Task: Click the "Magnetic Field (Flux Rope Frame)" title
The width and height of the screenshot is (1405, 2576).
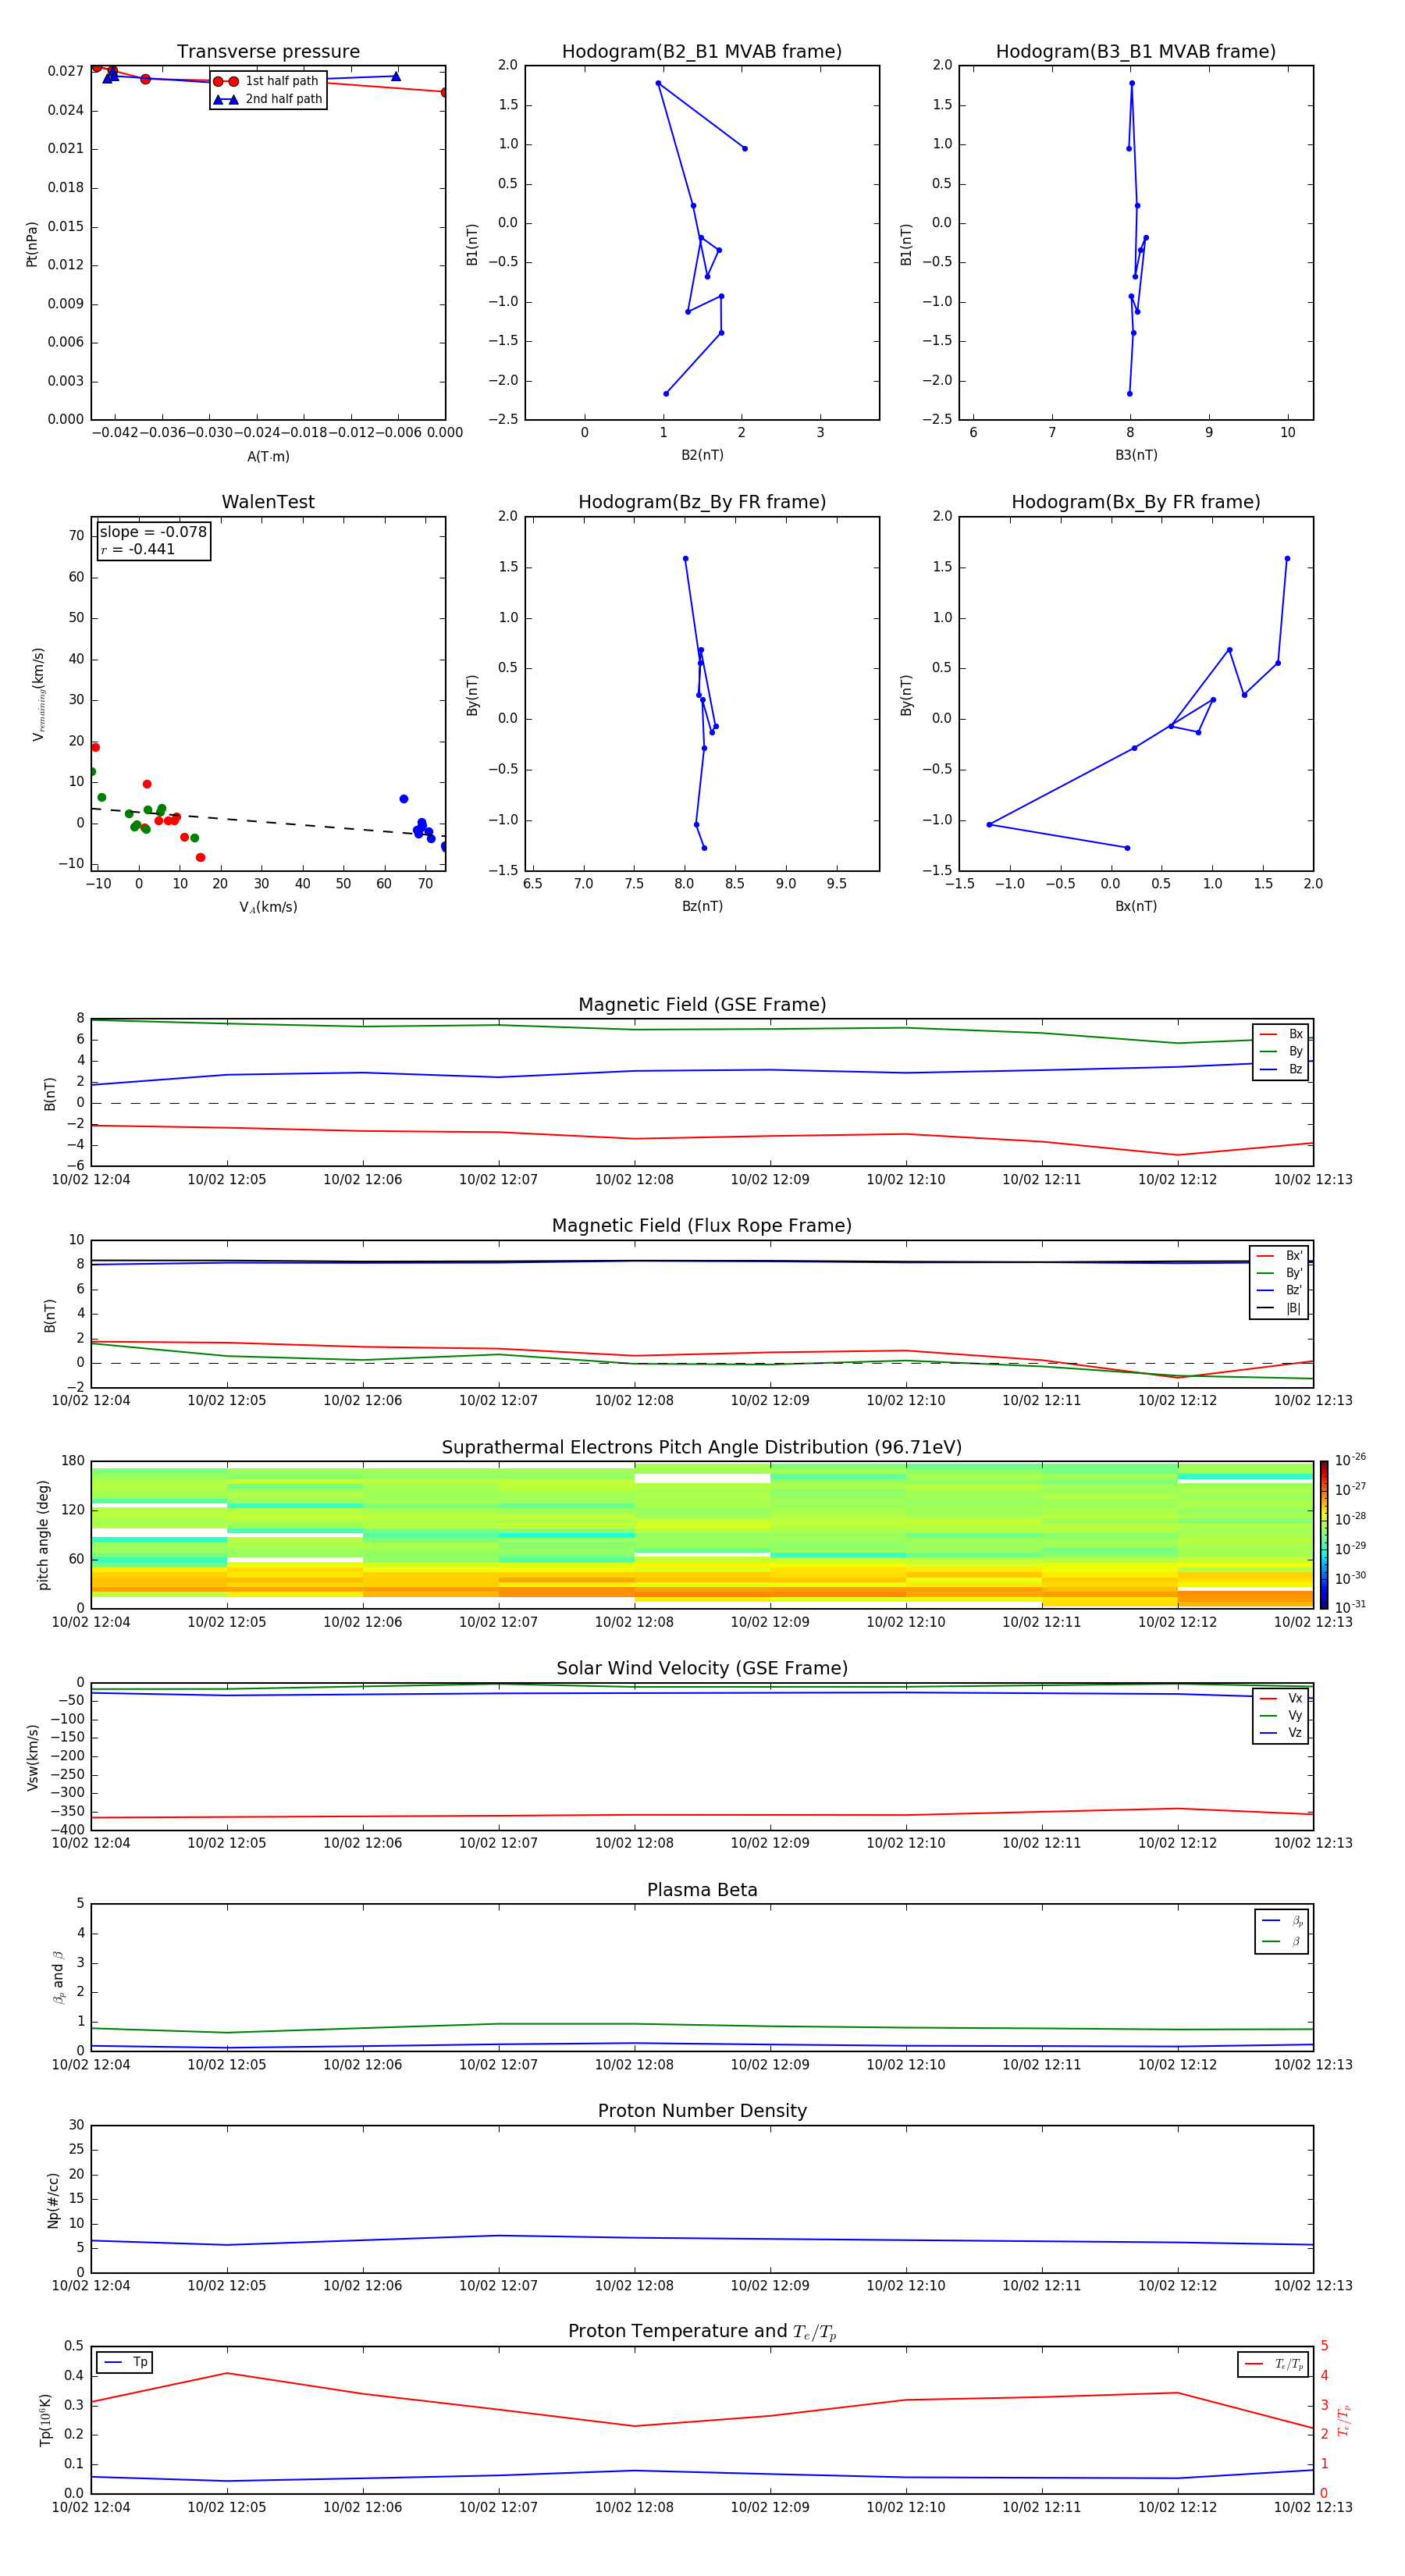Action: coord(702,1226)
